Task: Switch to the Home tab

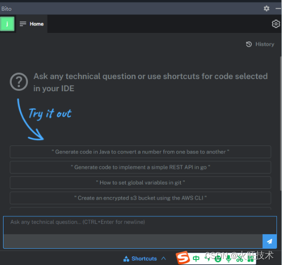Action: (36, 24)
